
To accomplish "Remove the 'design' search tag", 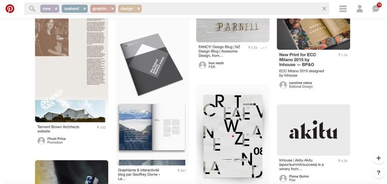I will 138,9.
